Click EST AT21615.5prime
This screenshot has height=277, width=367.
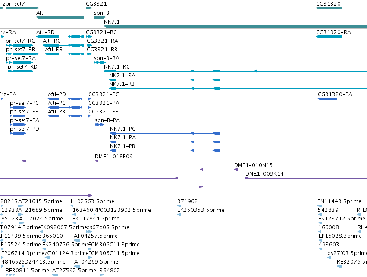pyautogui.click(x=40, y=201)
